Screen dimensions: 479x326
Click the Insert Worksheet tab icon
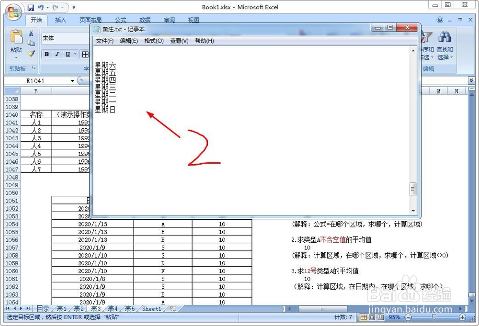(173, 309)
